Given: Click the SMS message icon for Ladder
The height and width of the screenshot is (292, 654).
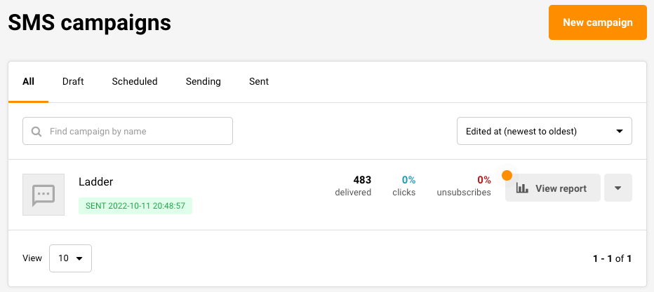Looking at the screenshot, I should click(44, 195).
